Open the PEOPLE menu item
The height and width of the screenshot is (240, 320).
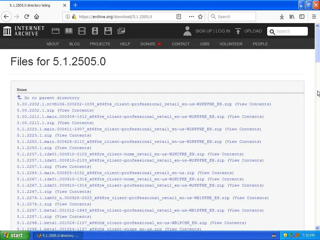[260, 44]
